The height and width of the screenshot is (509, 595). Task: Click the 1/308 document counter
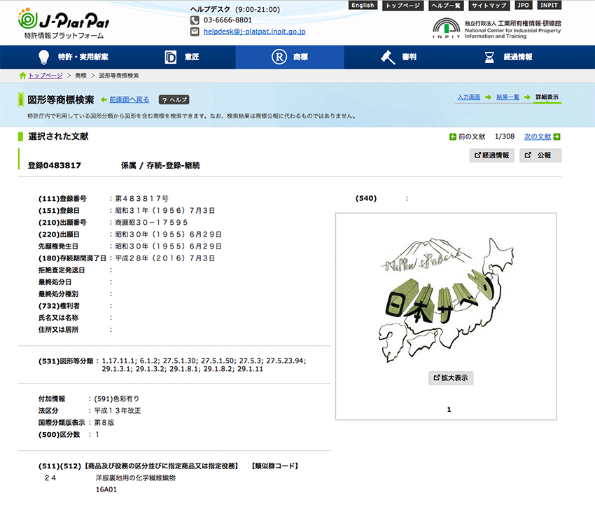pos(505,137)
